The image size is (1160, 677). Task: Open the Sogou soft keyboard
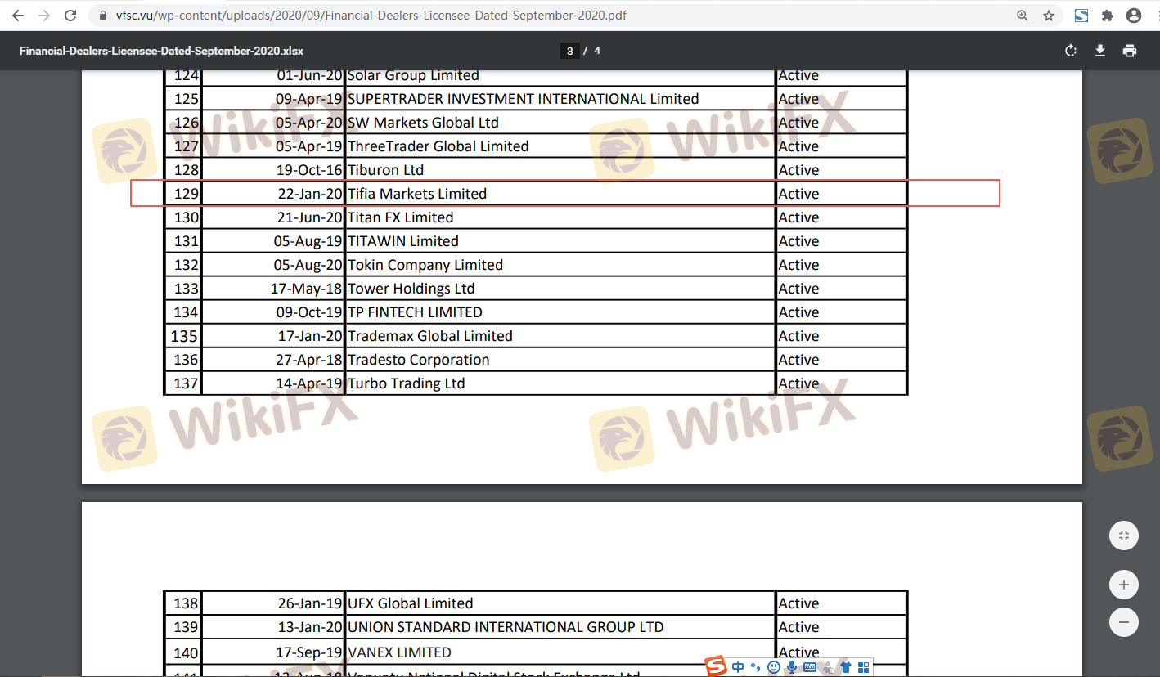point(809,667)
